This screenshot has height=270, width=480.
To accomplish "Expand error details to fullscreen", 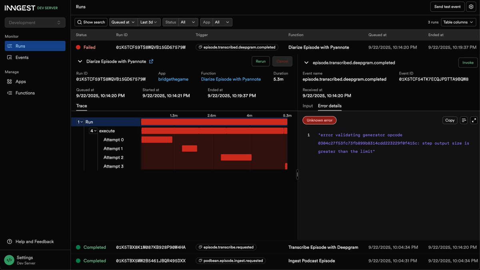I will [474, 120].
